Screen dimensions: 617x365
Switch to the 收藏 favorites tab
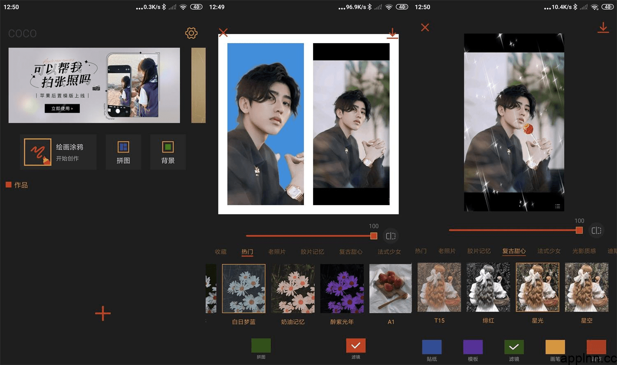click(220, 252)
